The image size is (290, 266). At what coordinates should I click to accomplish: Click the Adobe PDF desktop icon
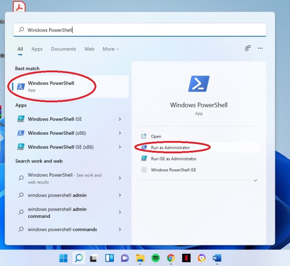click(19, 7)
